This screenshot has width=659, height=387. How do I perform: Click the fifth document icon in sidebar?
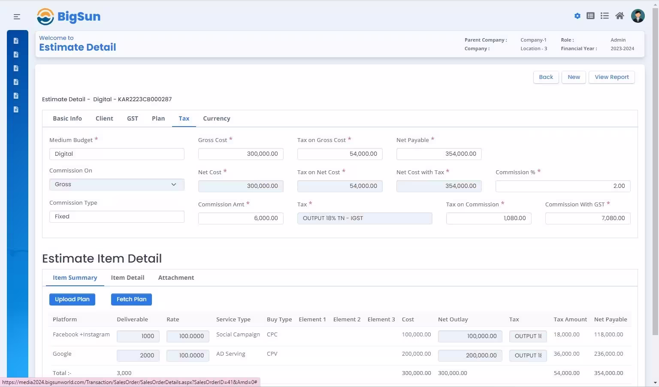16,96
